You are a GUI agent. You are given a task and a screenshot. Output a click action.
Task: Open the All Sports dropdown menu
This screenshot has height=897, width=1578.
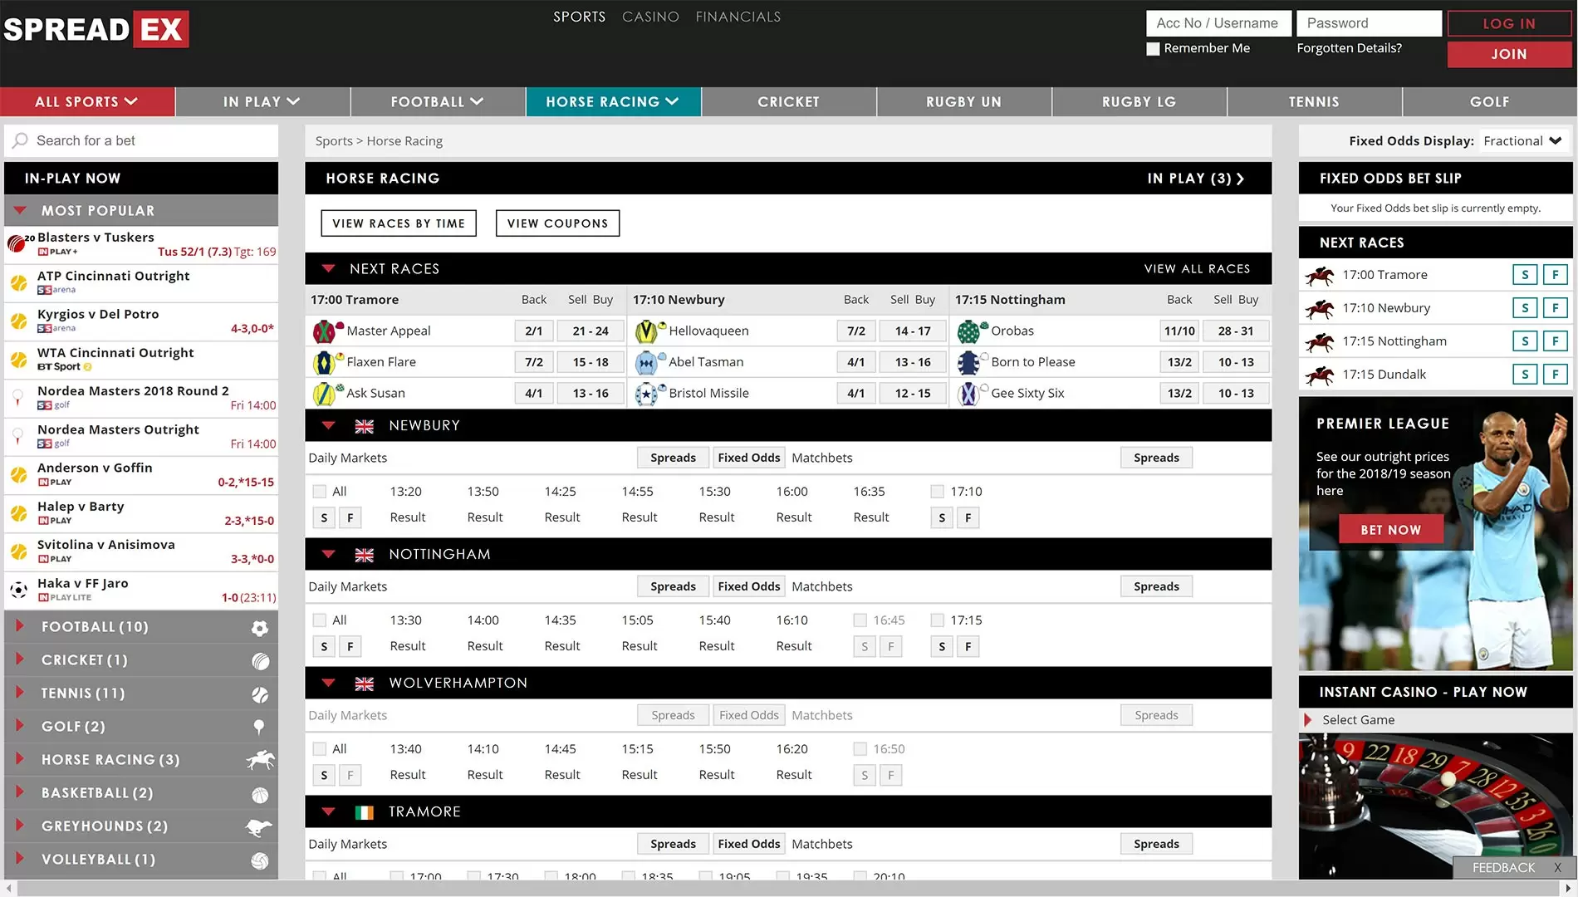coord(87,102)
